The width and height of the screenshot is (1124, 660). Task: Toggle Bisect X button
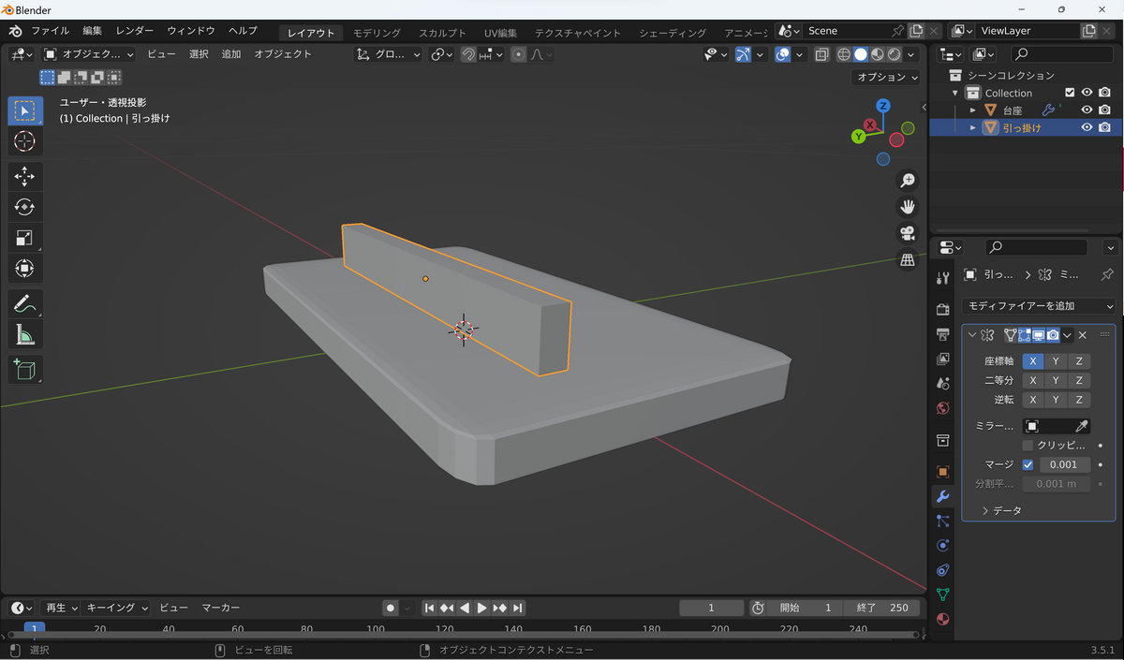click(1033, 380)
